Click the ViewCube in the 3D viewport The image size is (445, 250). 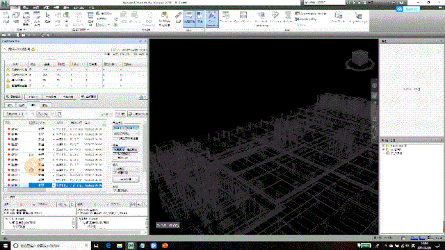[360, 60]
